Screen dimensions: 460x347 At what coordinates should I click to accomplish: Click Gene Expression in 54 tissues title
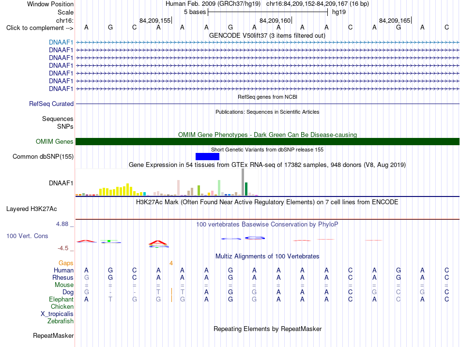pyautogui.click(x=267, y=165)
